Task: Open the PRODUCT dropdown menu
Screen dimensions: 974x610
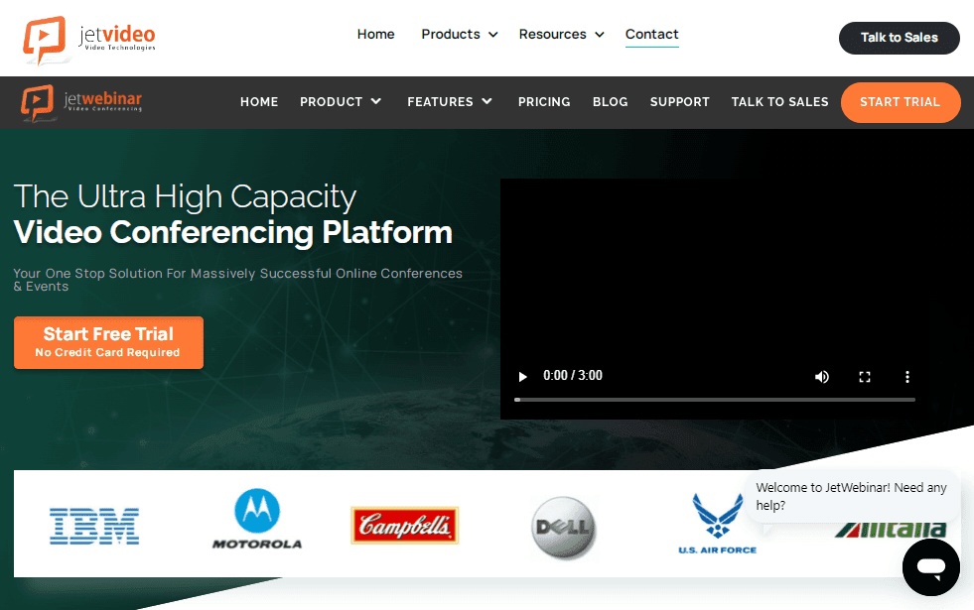Action: 341,102
